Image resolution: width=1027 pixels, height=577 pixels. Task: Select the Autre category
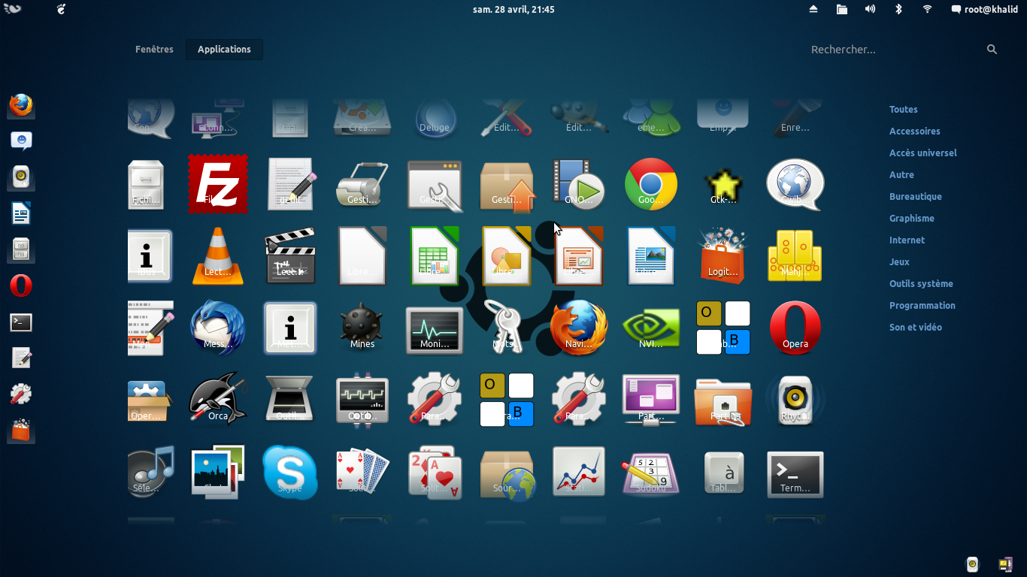901,174
